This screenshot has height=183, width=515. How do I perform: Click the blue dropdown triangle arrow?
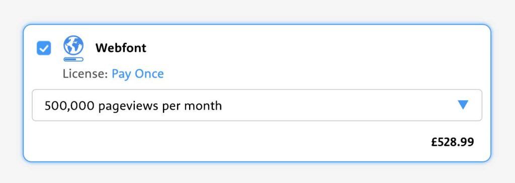tap(463, 105)
